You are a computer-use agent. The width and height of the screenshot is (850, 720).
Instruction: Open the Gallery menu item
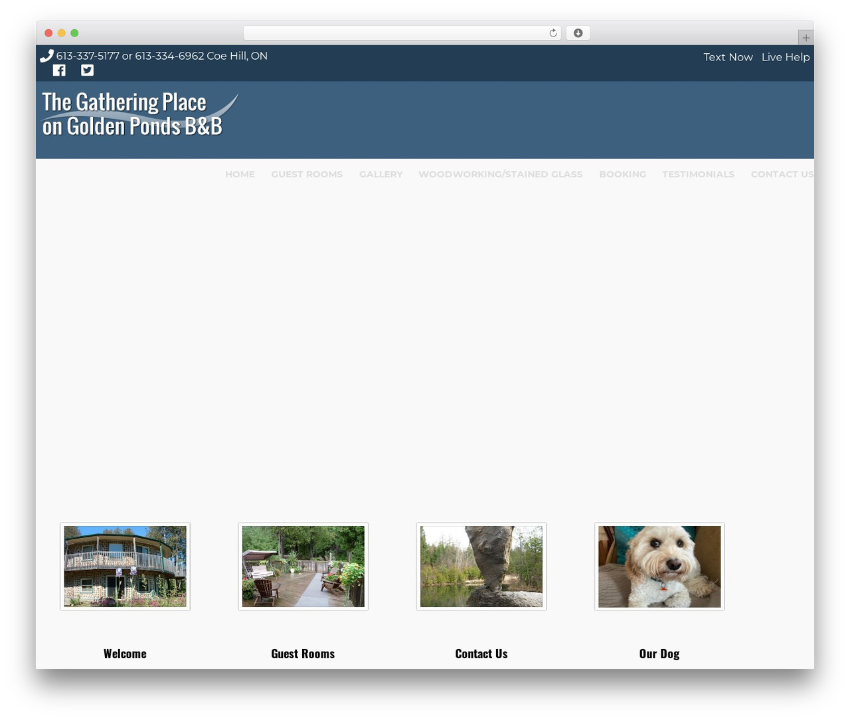click(x=381, y=174)
